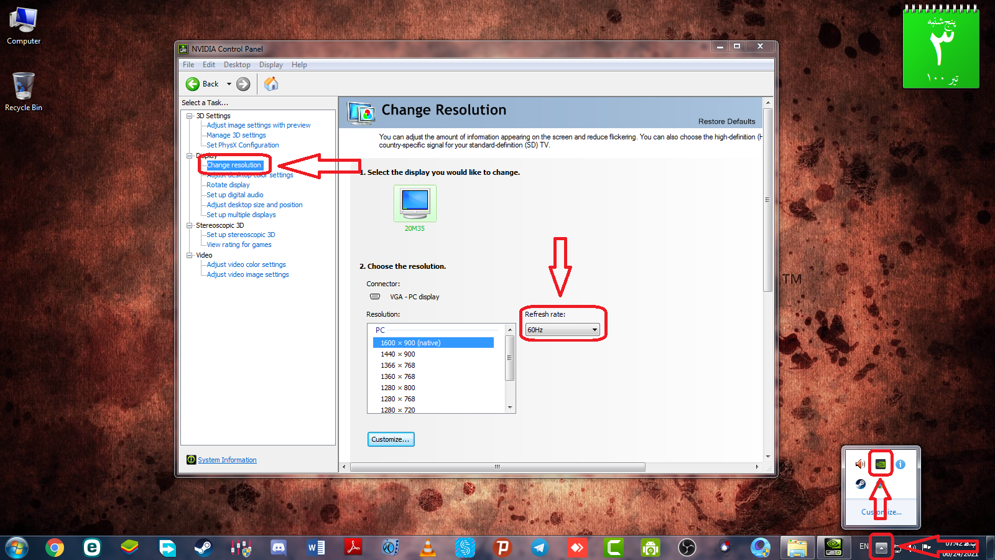This screenshot has height=560, width=995.
Task: Open Adjust desktop size and position
Action: 254,205
